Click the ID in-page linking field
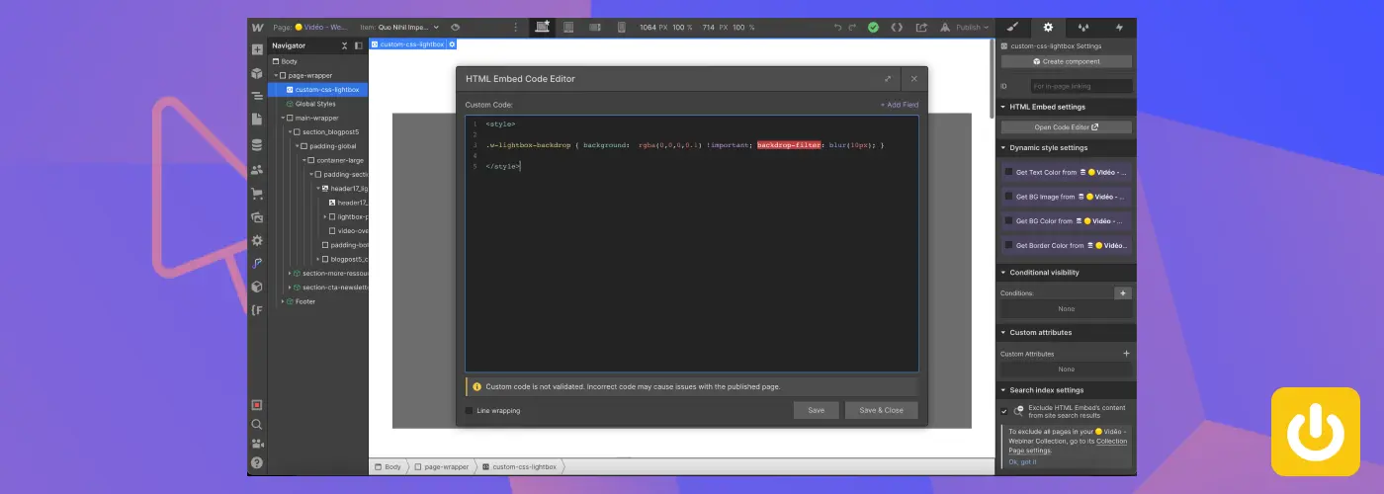 click(1081, 86)
